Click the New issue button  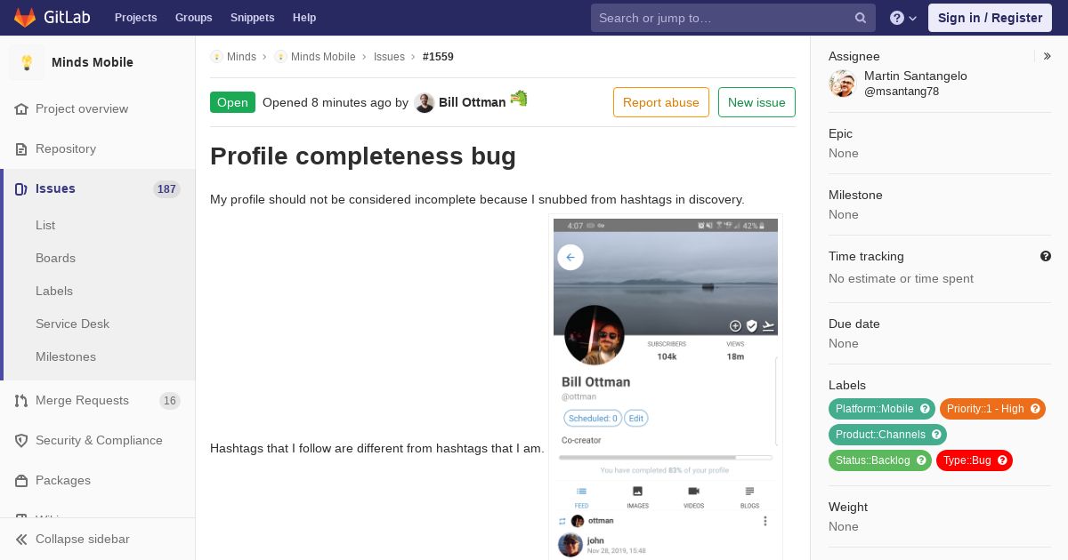pos(756,102)
